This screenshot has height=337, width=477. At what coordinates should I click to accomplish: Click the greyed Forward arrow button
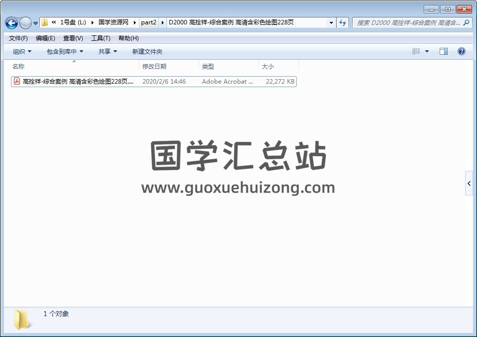click(25, 23)
